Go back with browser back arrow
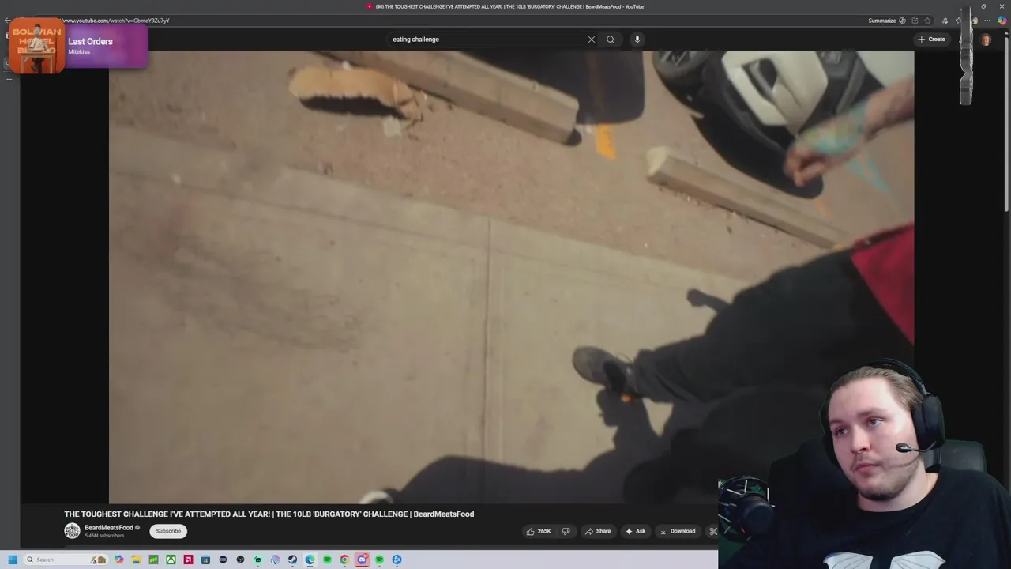This screenshot has width=1011, height=569. pos(7,21)
